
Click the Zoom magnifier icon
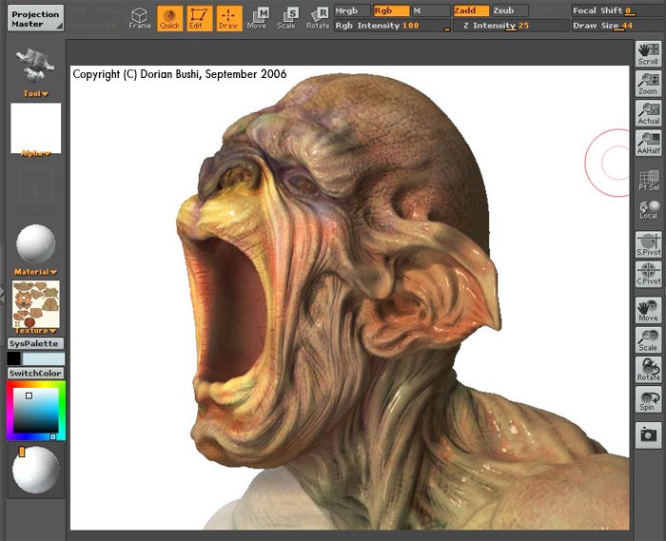click(648, 84)
